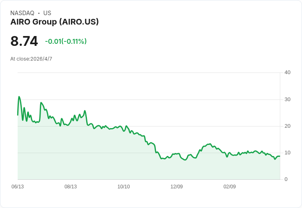This screenshot has height=208, width=302.
Task: Click the 02/09 date axis label
Action: tap(229, 187)
